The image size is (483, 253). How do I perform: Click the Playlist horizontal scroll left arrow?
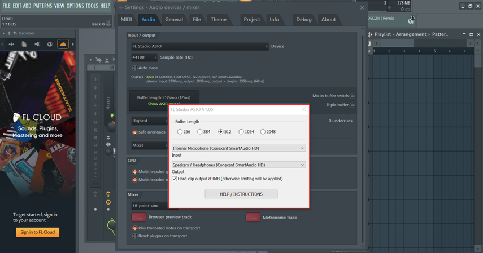[376, 43]
